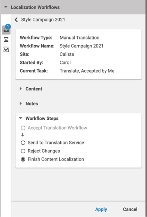The width and height of the screenshot is (147, 217).
Task: Click the Localization Workflows panel title
Action: pos(35,7)
